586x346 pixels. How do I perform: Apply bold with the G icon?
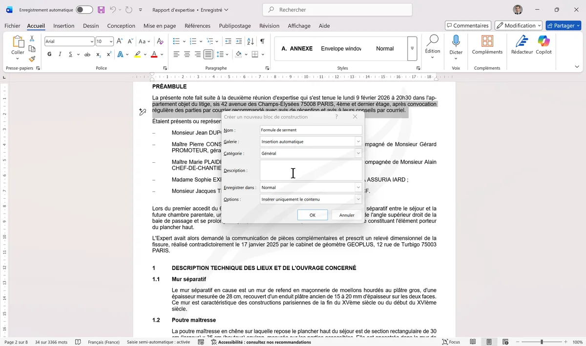49,54
